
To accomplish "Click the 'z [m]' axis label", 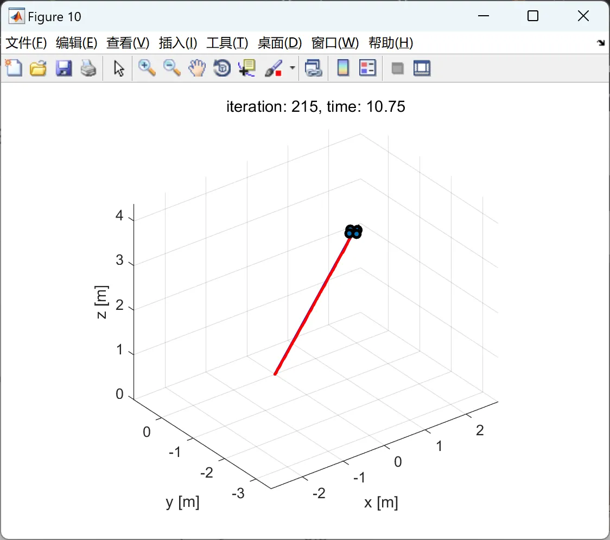I will pos(101,302).
